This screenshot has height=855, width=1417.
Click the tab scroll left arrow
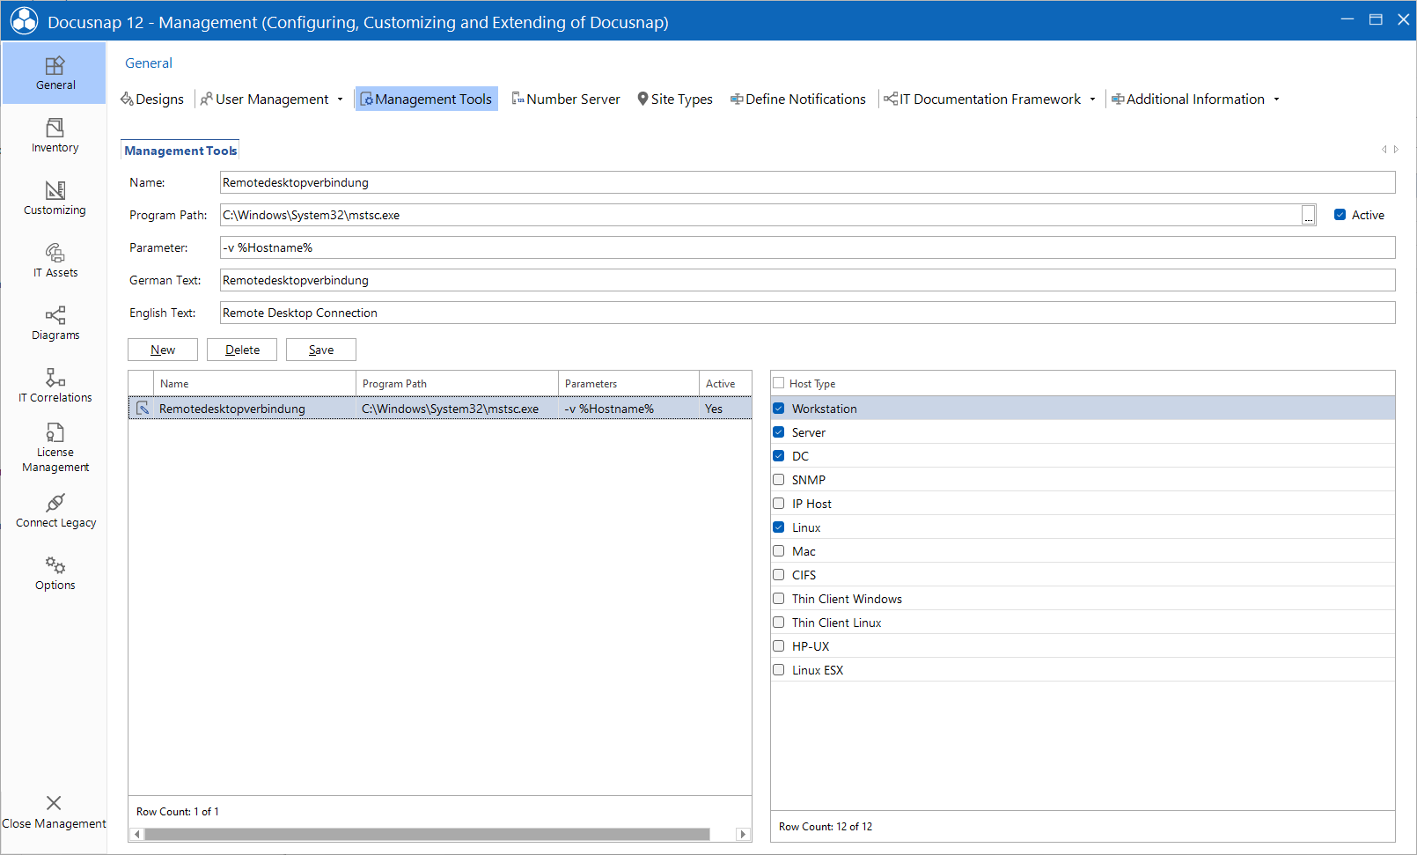point(1384,150)
